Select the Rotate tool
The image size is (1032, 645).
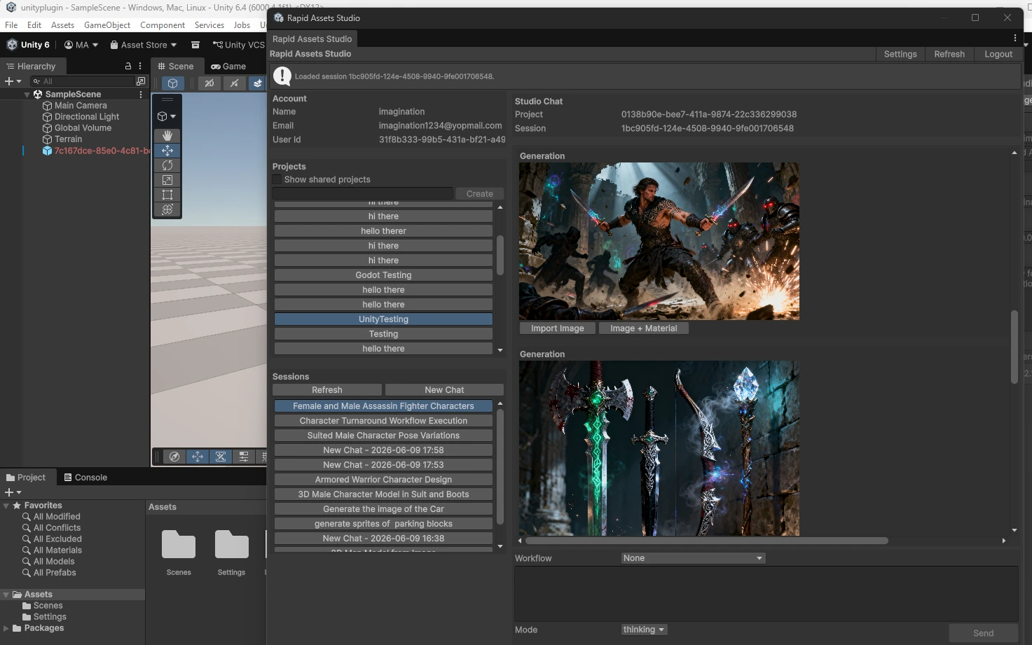click(x=167, y=165)
